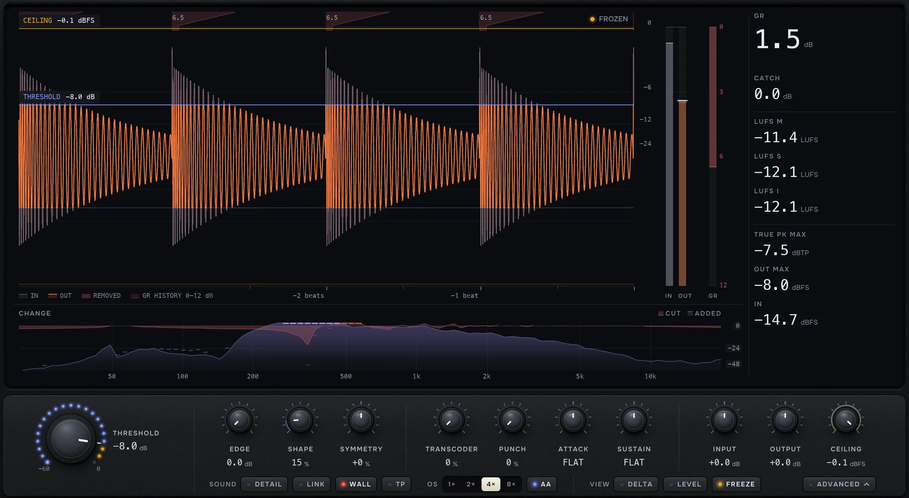The width and height of the screenshot is (909, 498).
Task: Click the THRESHOLD -8.0 dB waveform label
Action: 59,96
